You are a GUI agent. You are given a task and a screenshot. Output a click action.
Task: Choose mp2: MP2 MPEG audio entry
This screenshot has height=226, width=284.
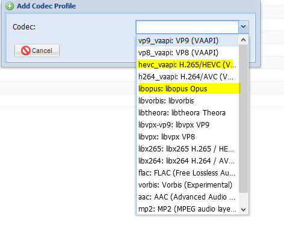click(x=188, y=209)
